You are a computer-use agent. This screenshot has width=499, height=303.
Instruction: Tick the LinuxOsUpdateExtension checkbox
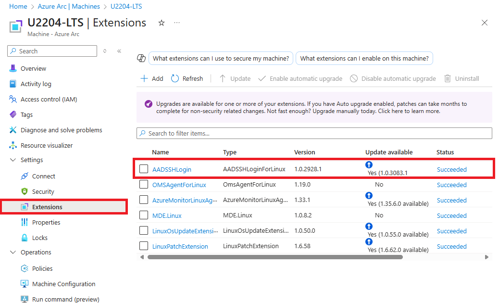point(144,230)
